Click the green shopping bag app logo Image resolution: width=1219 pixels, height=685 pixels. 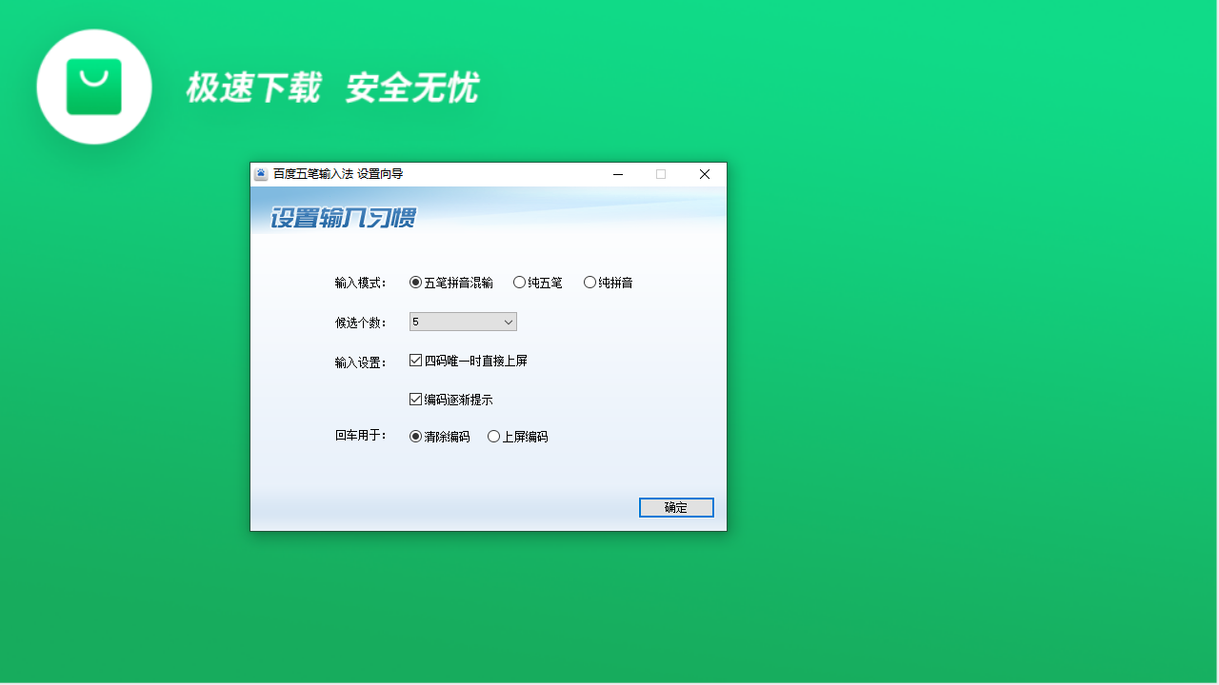pos(93,86)
